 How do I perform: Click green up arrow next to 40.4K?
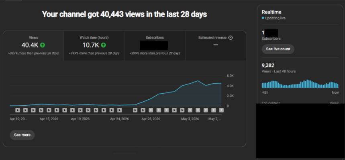[43, 45]
